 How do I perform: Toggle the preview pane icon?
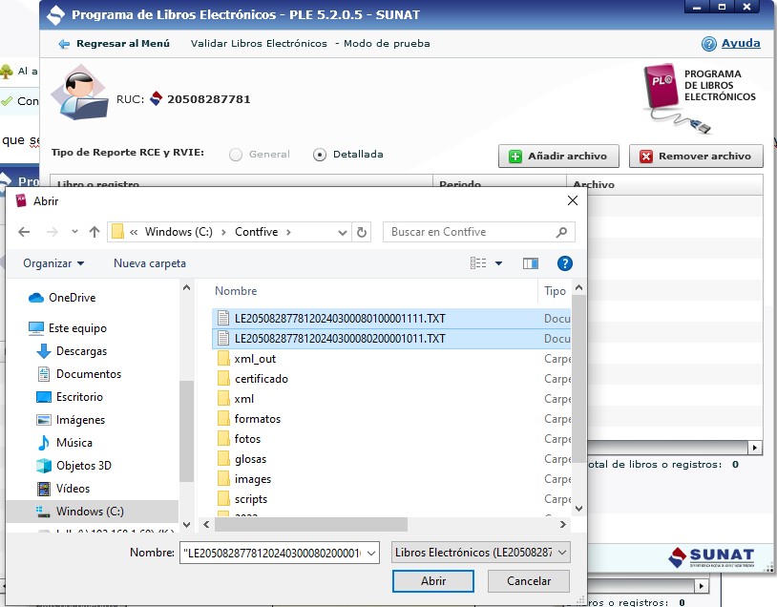click(x=531, y=263)
